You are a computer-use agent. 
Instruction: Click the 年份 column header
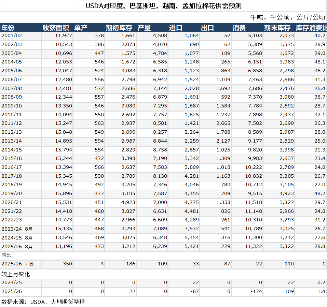(8, 28)
